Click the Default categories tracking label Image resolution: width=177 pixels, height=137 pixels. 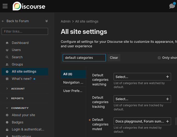[x=100, y=102]
